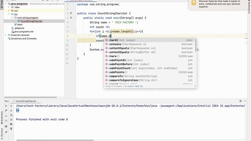Click the Down the Stack Trace arrow

11,110
